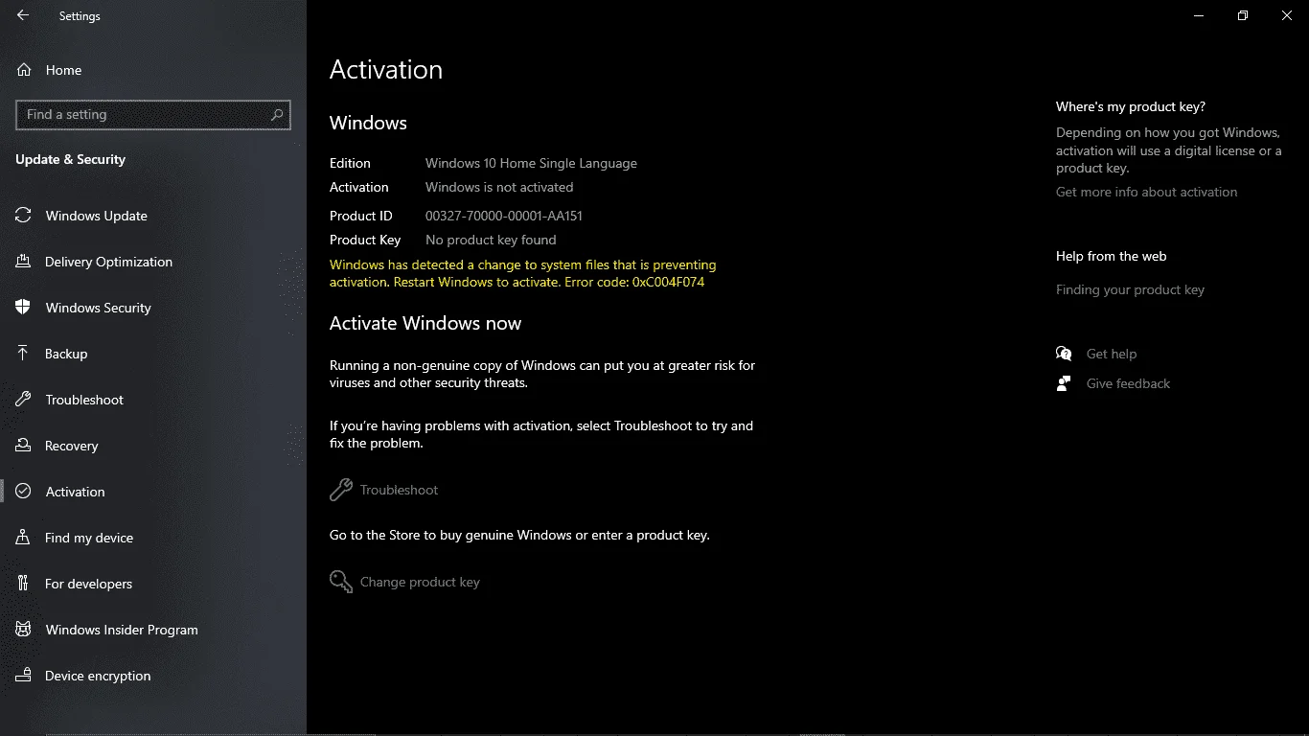Click the Backup upload arrow icon
This screenshot has width=1309, height=736.
(24, 354)
